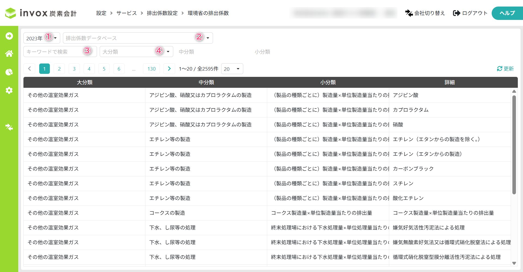Select row 循環式硝化脱窒型膜分離活性汚泥法による処理
Viewport: 523px width, 272px height.
[267, 257]
